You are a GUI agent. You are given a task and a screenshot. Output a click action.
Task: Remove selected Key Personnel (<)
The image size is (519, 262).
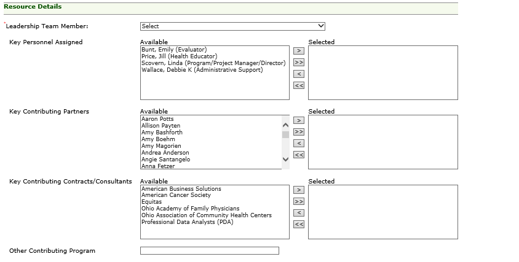tap(299, 74)
